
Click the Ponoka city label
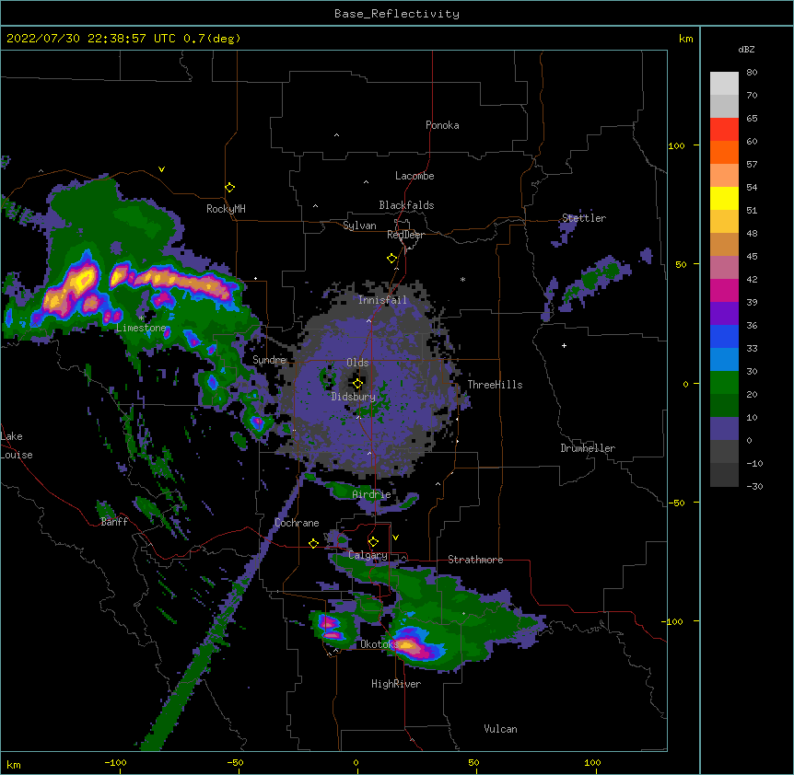[x=442, y=125]
